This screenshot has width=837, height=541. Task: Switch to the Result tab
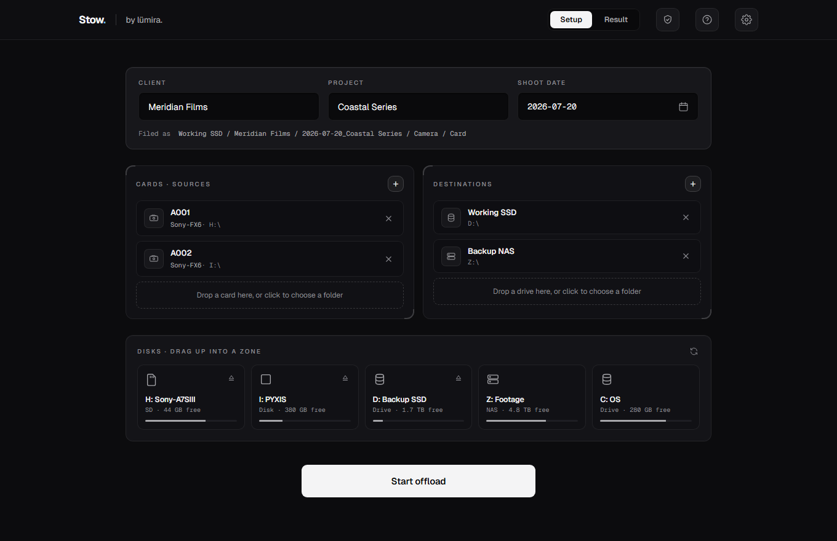(615, 20)
